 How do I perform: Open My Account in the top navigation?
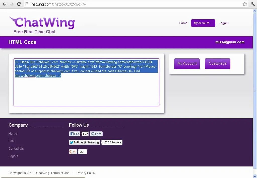pos(203,23)
